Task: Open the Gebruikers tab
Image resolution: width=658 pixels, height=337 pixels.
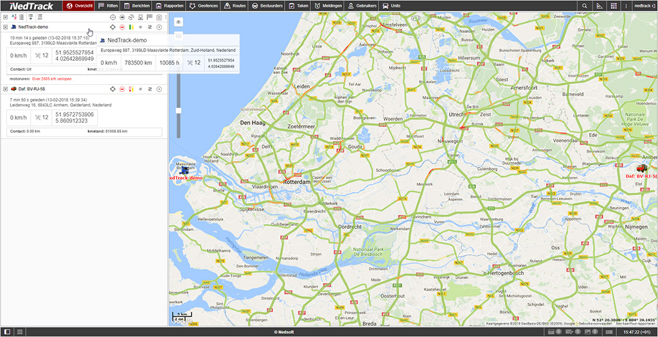Action: (x=361, y=6)
